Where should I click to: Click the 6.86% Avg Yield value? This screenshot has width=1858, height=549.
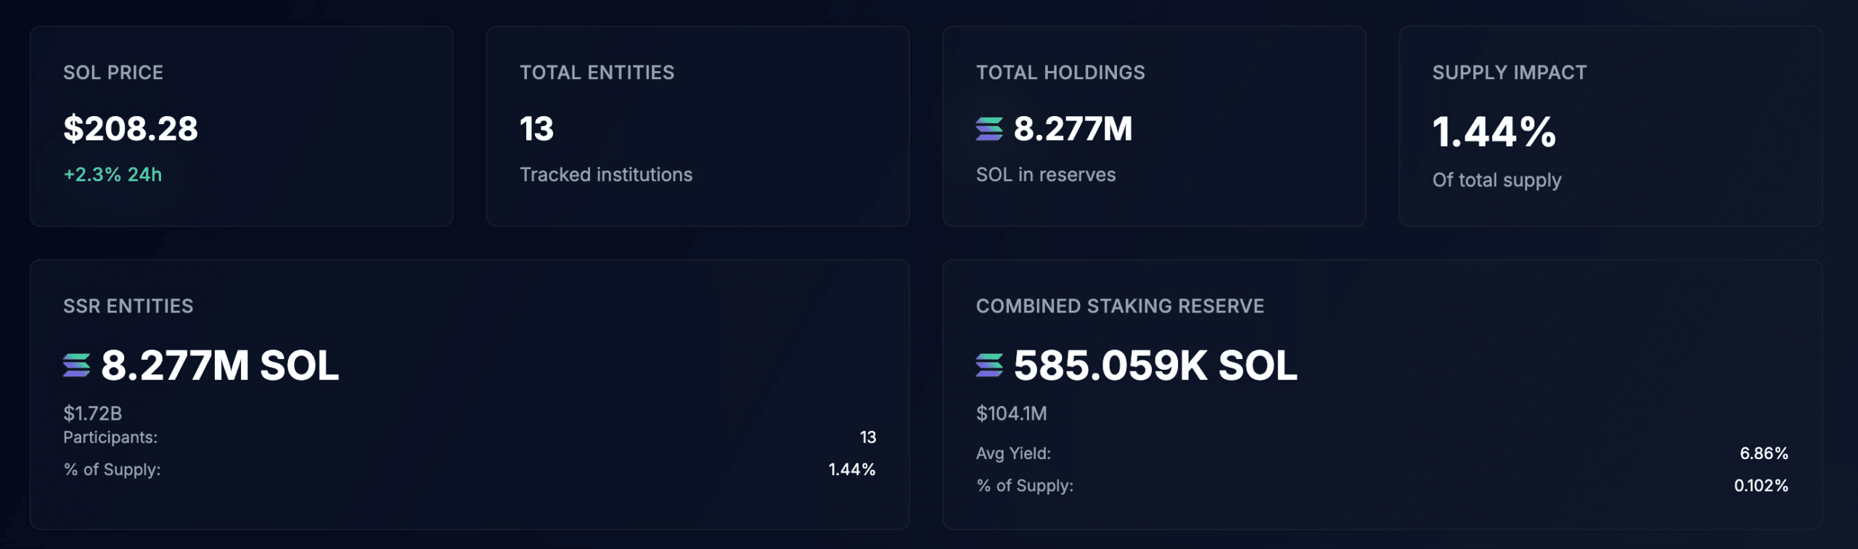click(x=1764, y=453)
